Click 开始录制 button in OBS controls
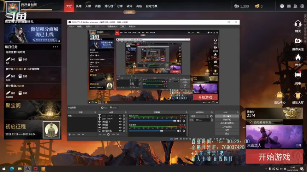This screenshot has width=307, height=172. click(x=227, y=120)
